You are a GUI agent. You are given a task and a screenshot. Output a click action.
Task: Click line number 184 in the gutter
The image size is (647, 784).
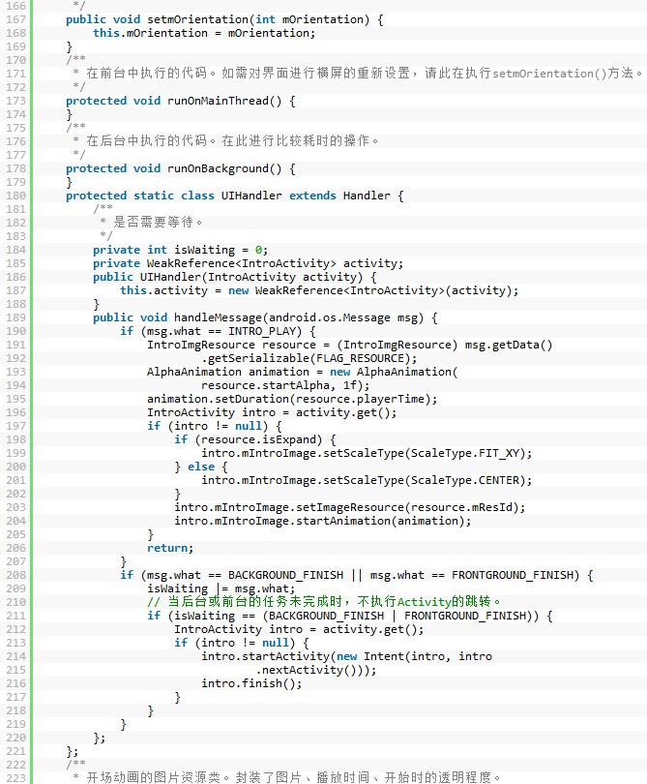pyautogui.click(x=15, y=250)
